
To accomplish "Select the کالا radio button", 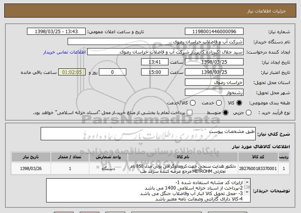I will coord(239,103).
